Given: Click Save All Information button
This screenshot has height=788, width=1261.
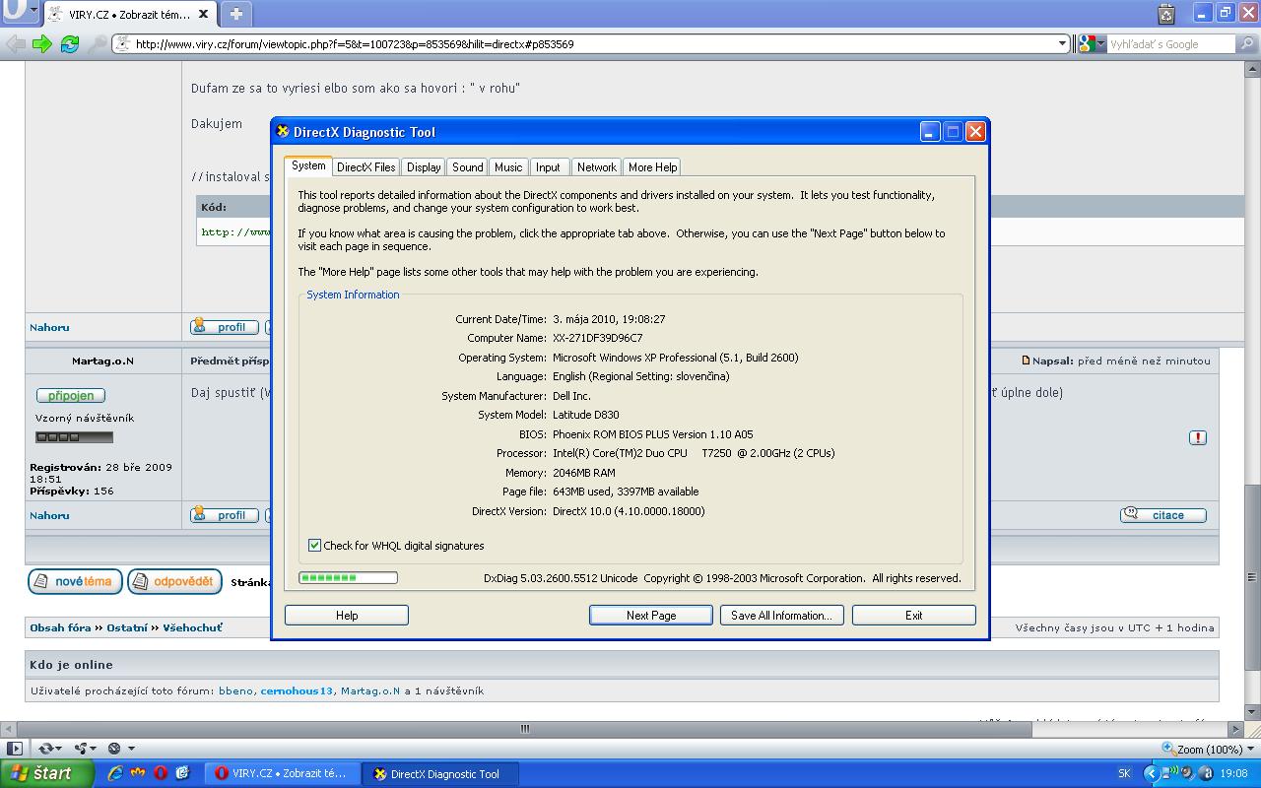Looking at the screenshot, I should tap(781, 615).
